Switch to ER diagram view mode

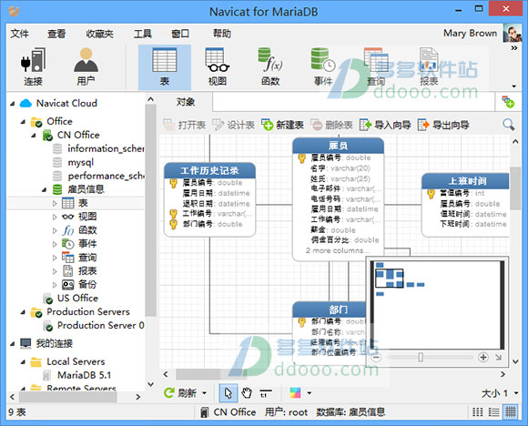click(511, 411)
